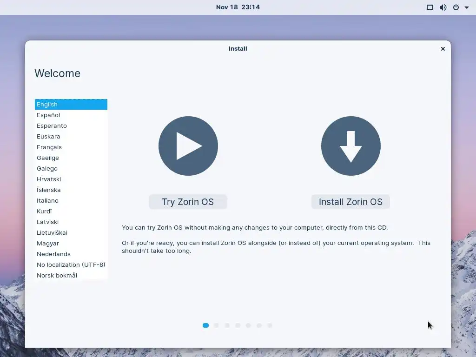Close the Install window

pos(443,49)
